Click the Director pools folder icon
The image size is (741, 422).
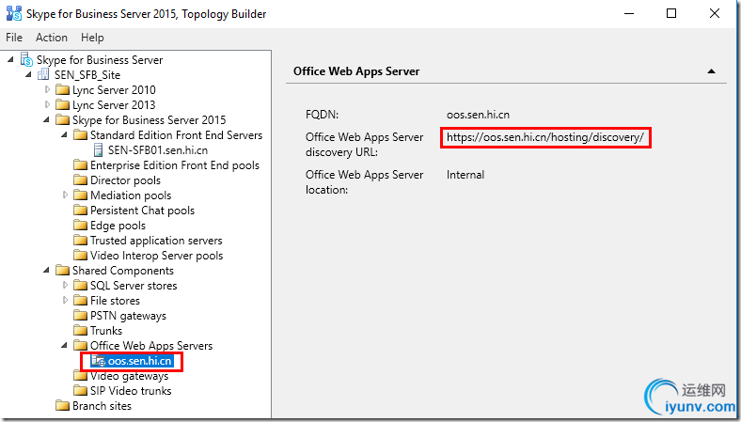point(80,180)
